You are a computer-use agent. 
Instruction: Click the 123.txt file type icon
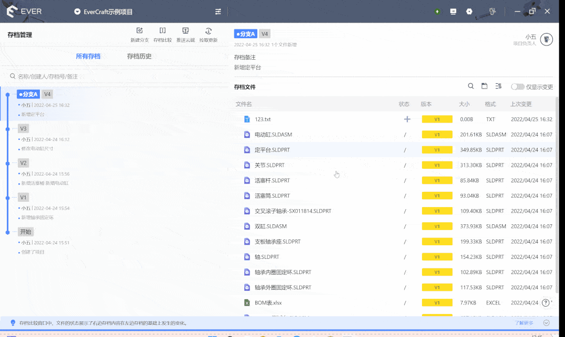pos(247,119)
